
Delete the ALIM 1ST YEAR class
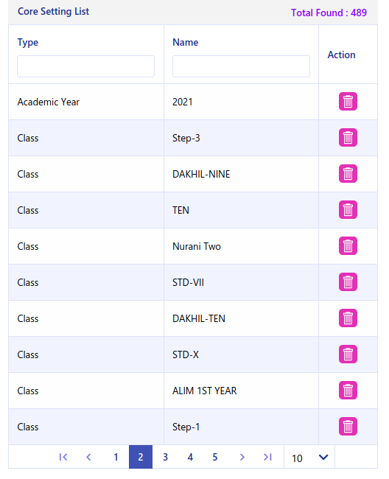click(348, 390)
